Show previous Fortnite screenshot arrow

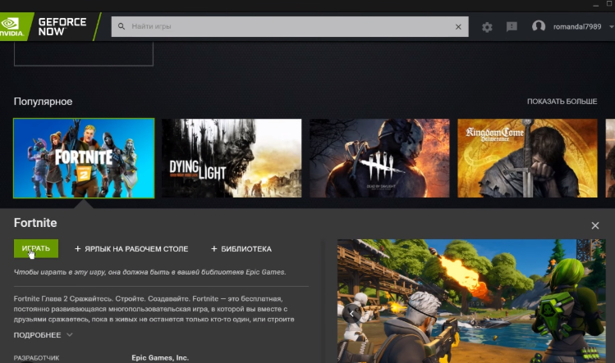351,313
